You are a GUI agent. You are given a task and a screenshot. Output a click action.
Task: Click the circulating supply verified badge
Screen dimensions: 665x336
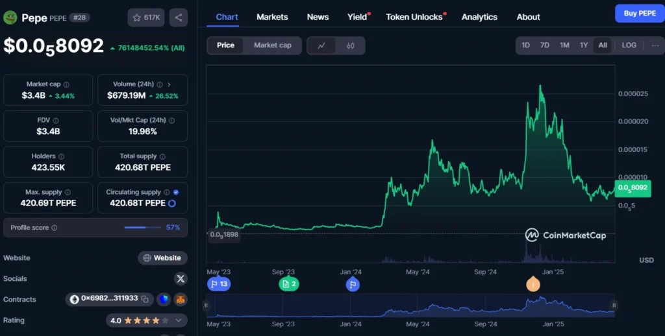coord(176,193)
